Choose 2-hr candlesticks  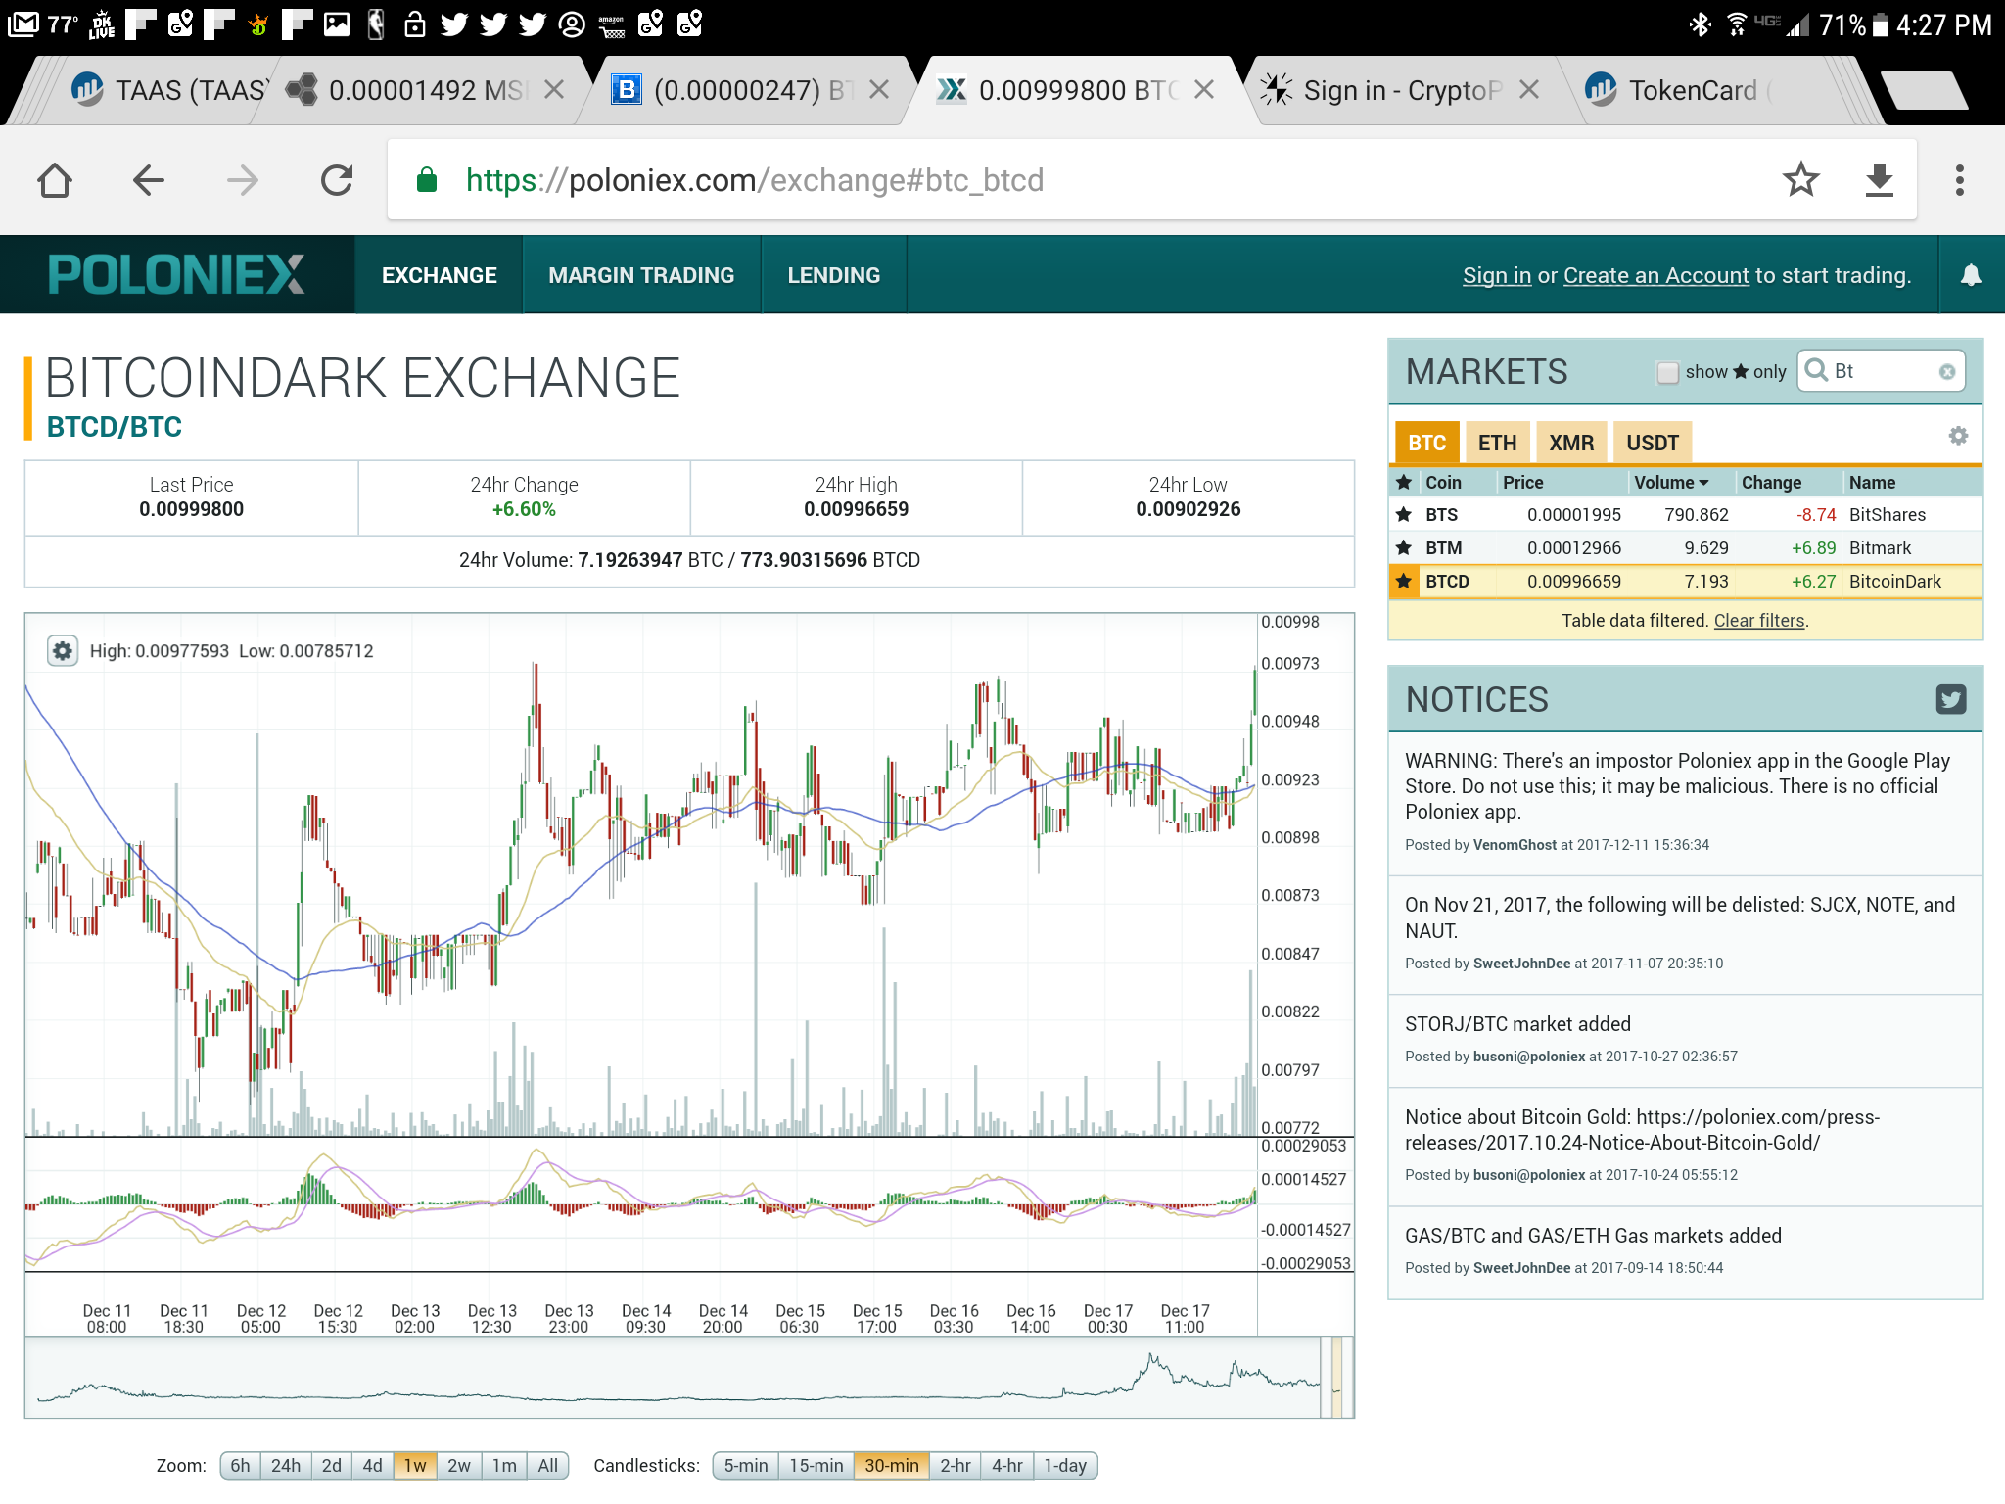tap(956, 1466)
